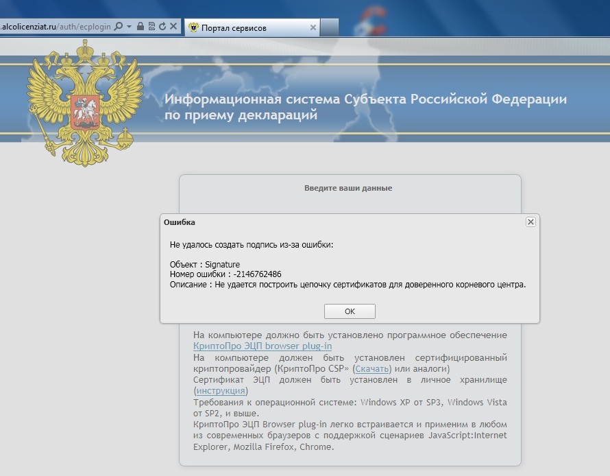This screenshot has width=610, height=476.
Task: Toggle the Compatibility View icon
Action: tap(151, 27)
